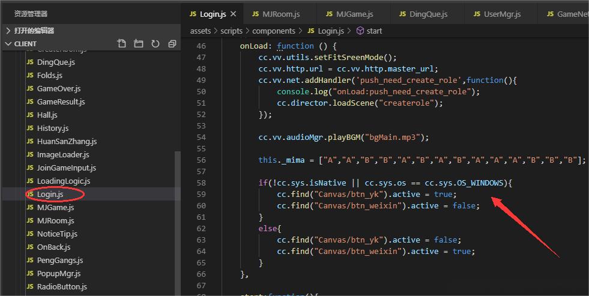Place cursor on 'master_url' on line 48
Screen dimensions: 589x296
[x=411, y=68]
